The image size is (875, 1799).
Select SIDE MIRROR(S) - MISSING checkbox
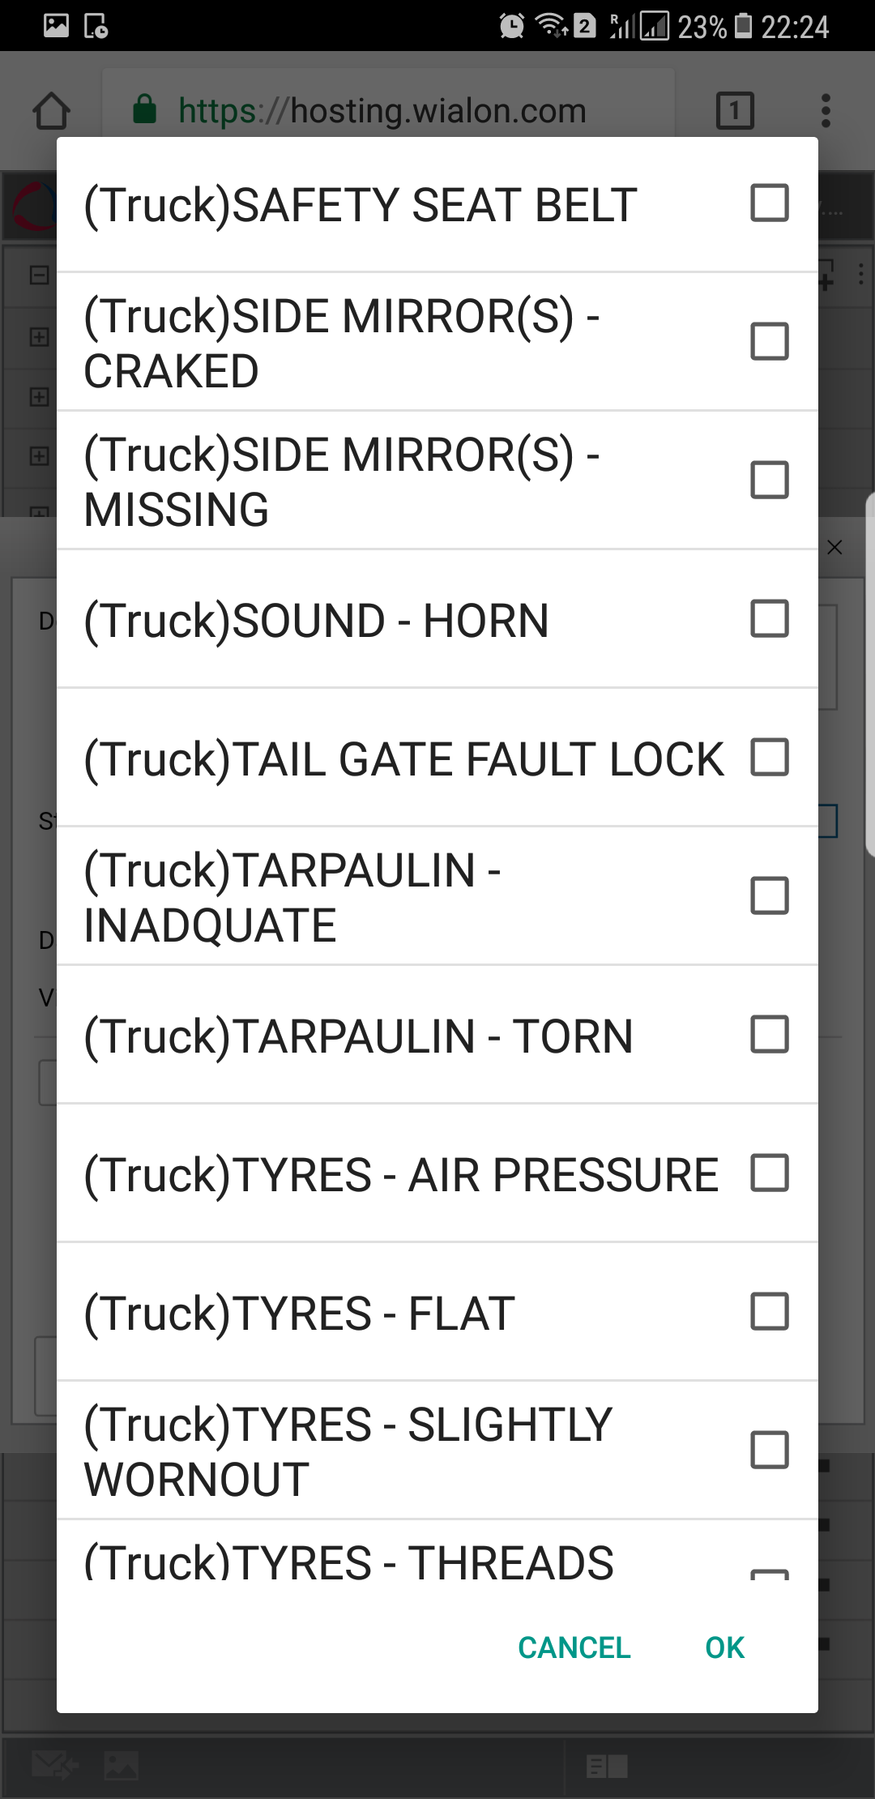tap(769, 480)
